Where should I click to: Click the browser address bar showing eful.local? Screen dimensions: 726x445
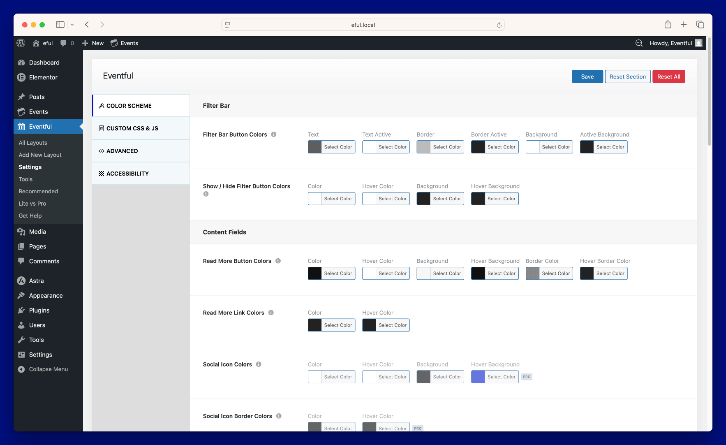363,25
